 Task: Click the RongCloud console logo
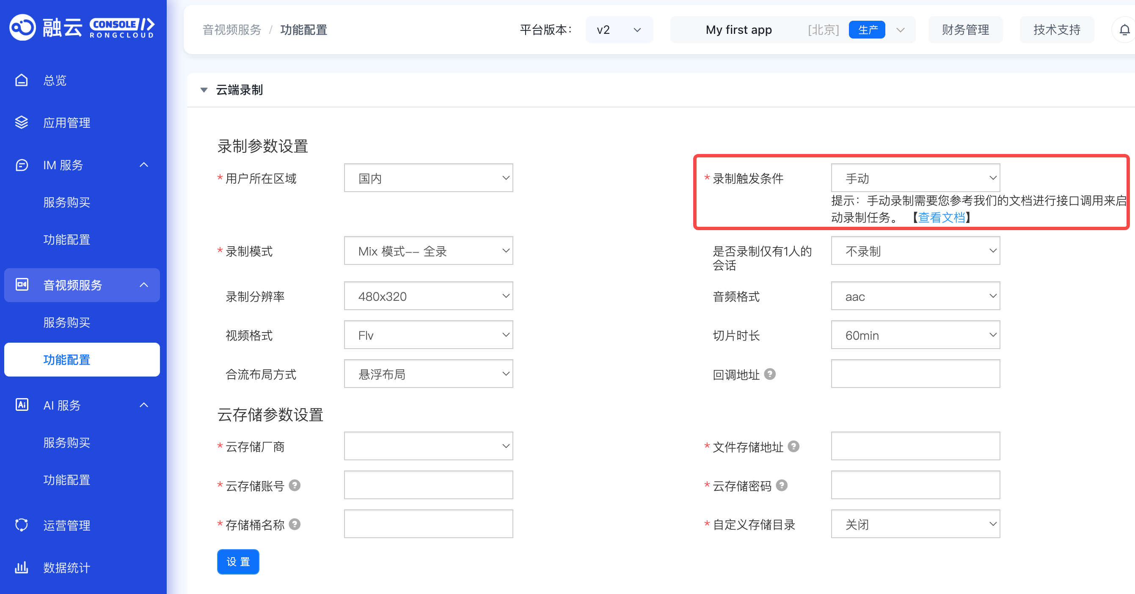[x=82, y=27]
